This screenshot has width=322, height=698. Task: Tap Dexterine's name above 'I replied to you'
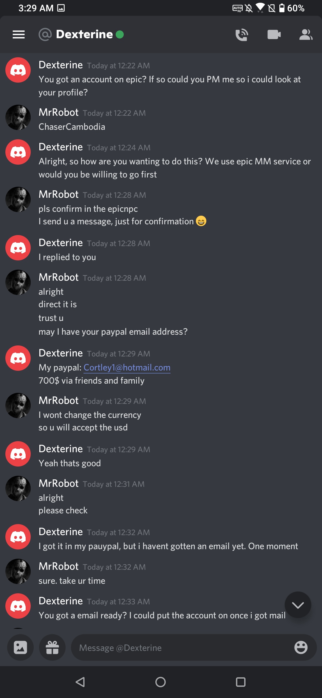(x=61, y=243)
